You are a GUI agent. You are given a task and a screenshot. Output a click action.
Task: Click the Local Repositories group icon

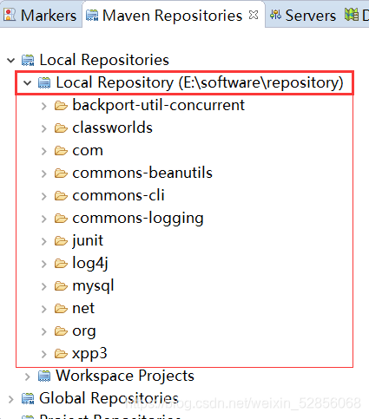(x=28, y=60)
